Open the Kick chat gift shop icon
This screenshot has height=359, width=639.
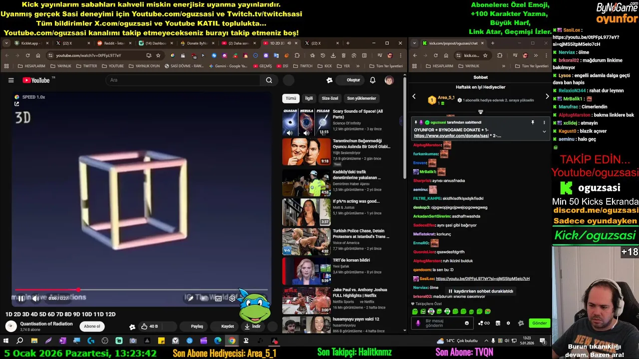click(x=498, y=323)
